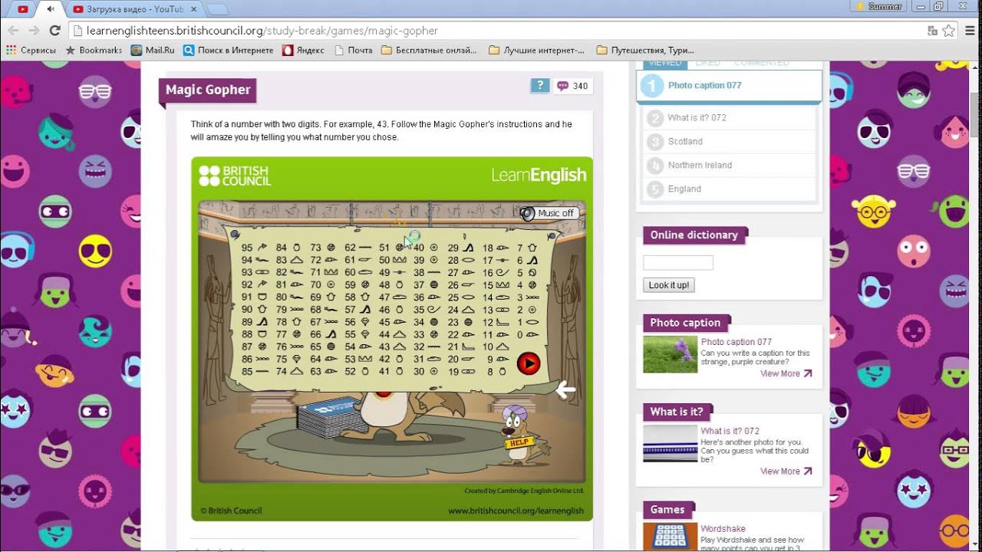Open the question mark help icon

pyautogui.click(x=540, y=86)
